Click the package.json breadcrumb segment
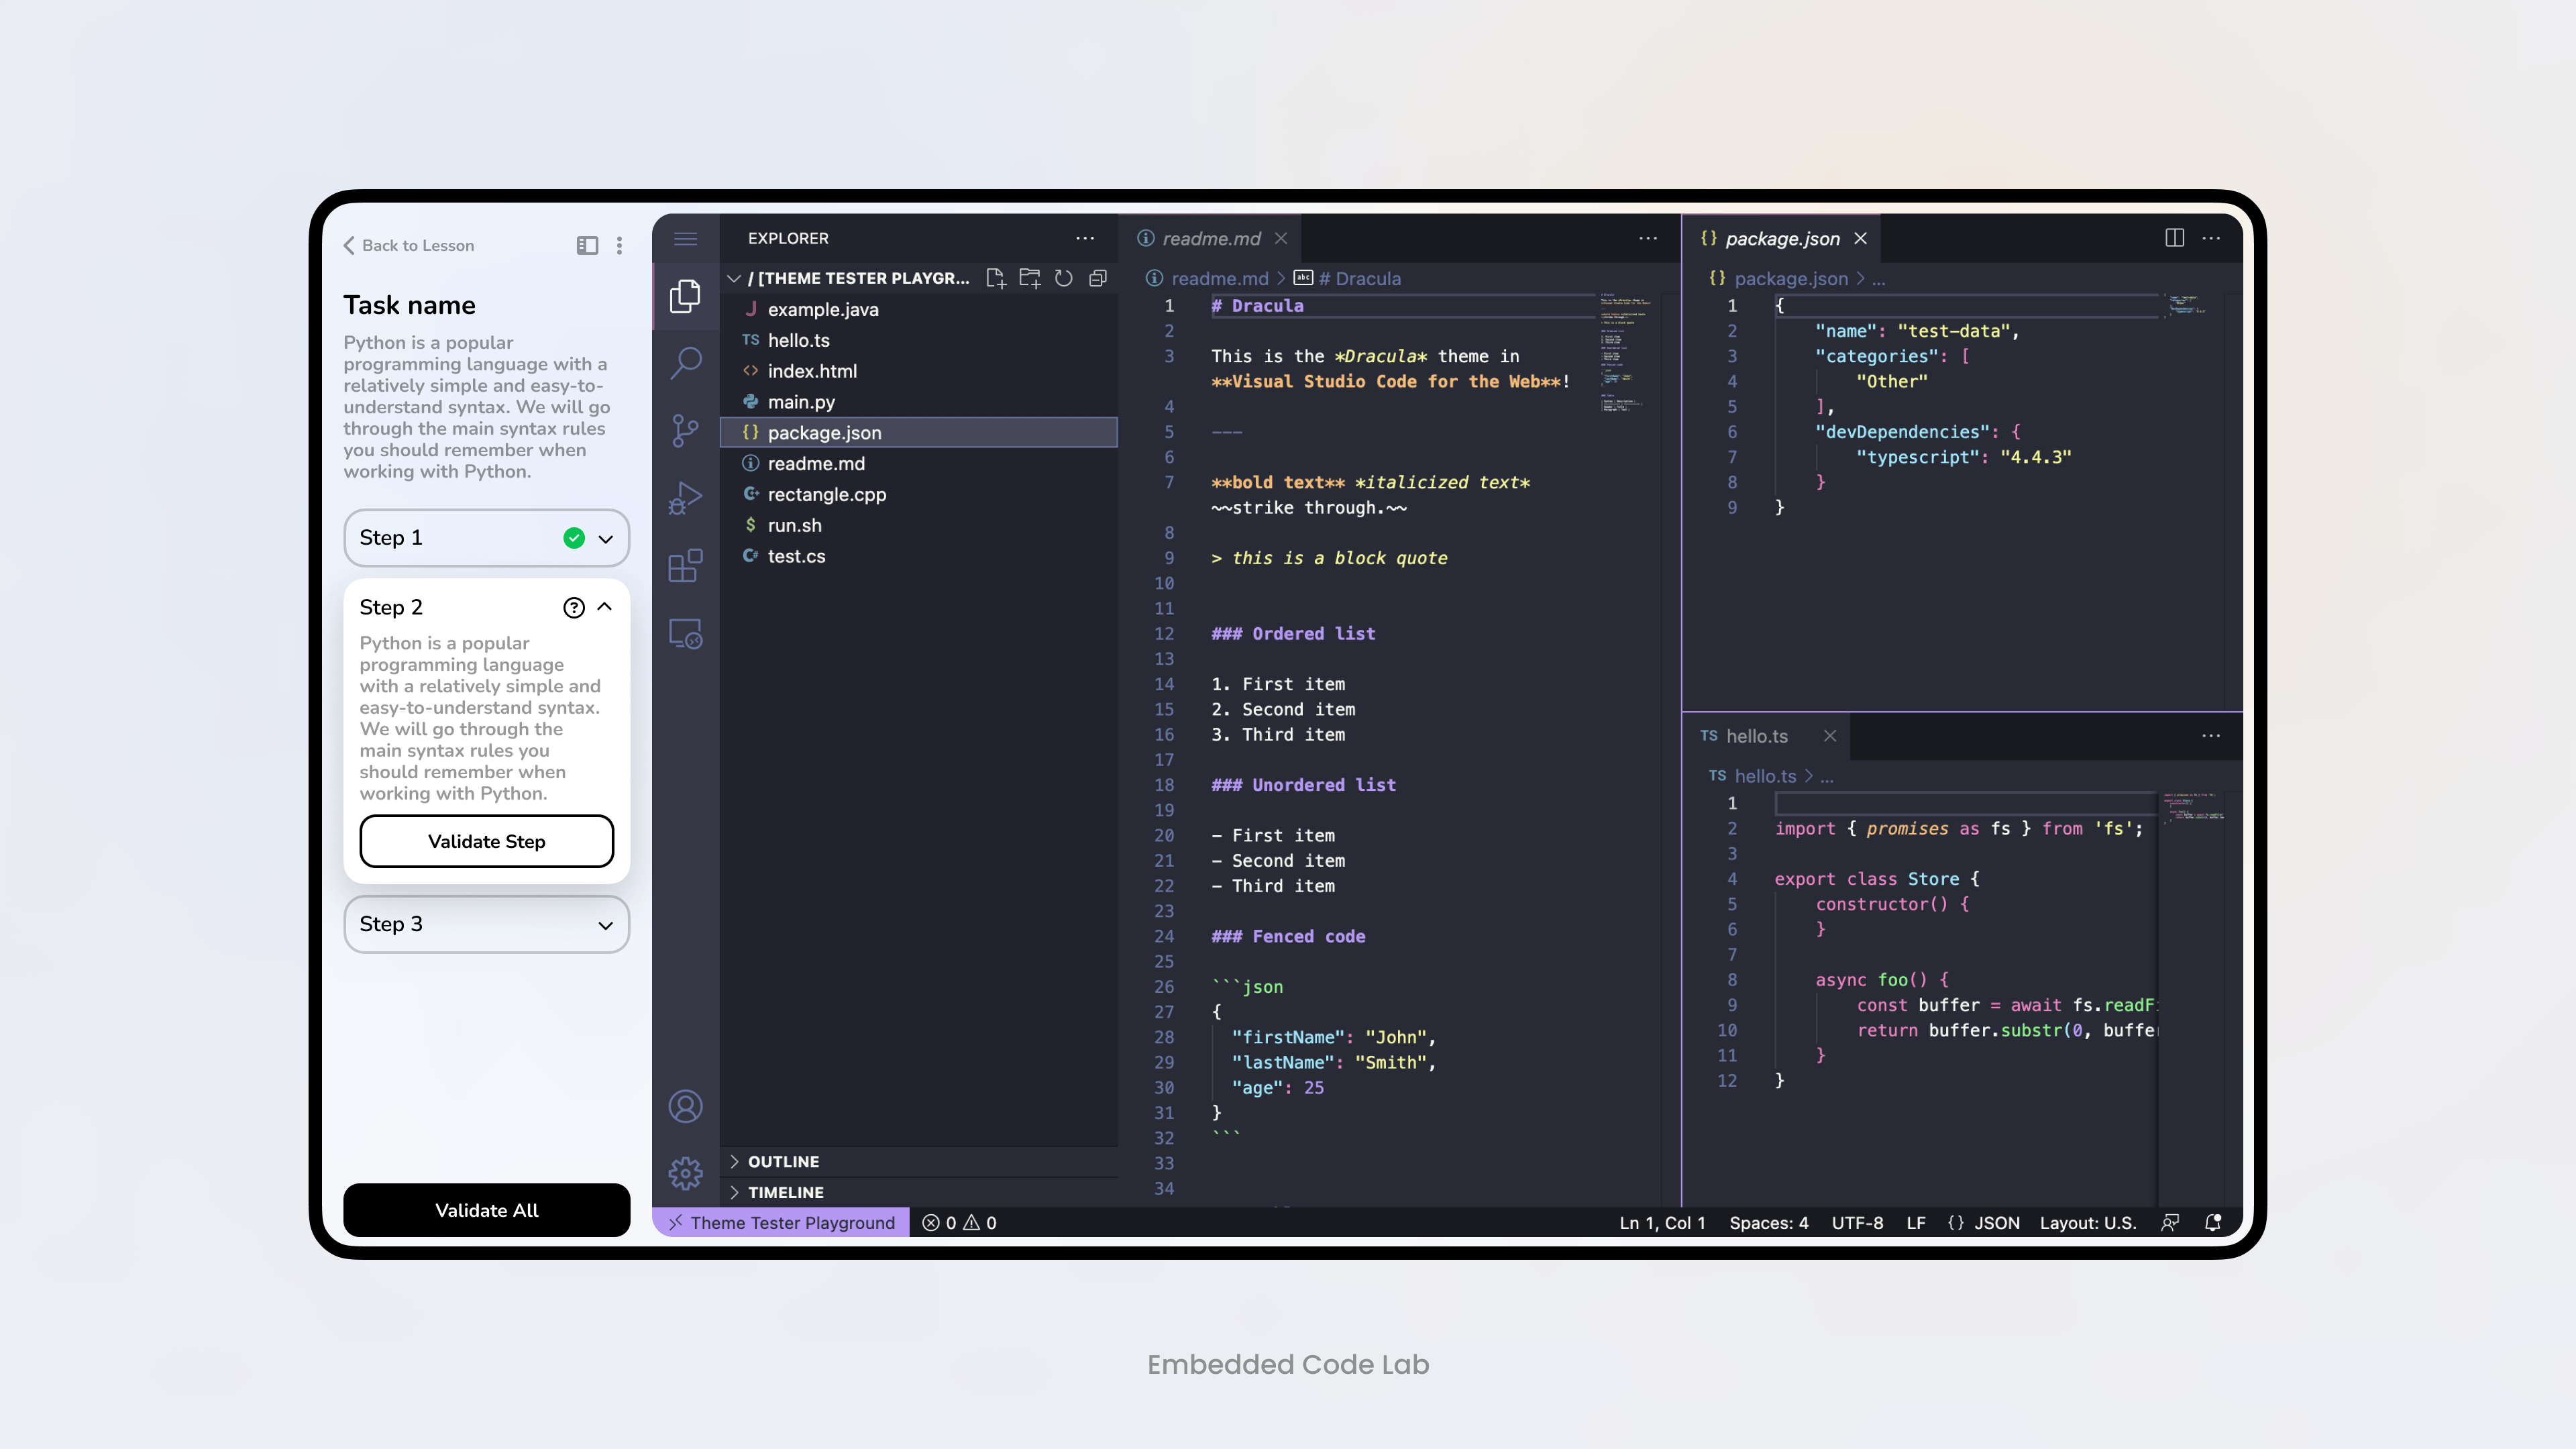Image resolution: width=2576 pixels, height=1449 pixels. click(1790, 278)
